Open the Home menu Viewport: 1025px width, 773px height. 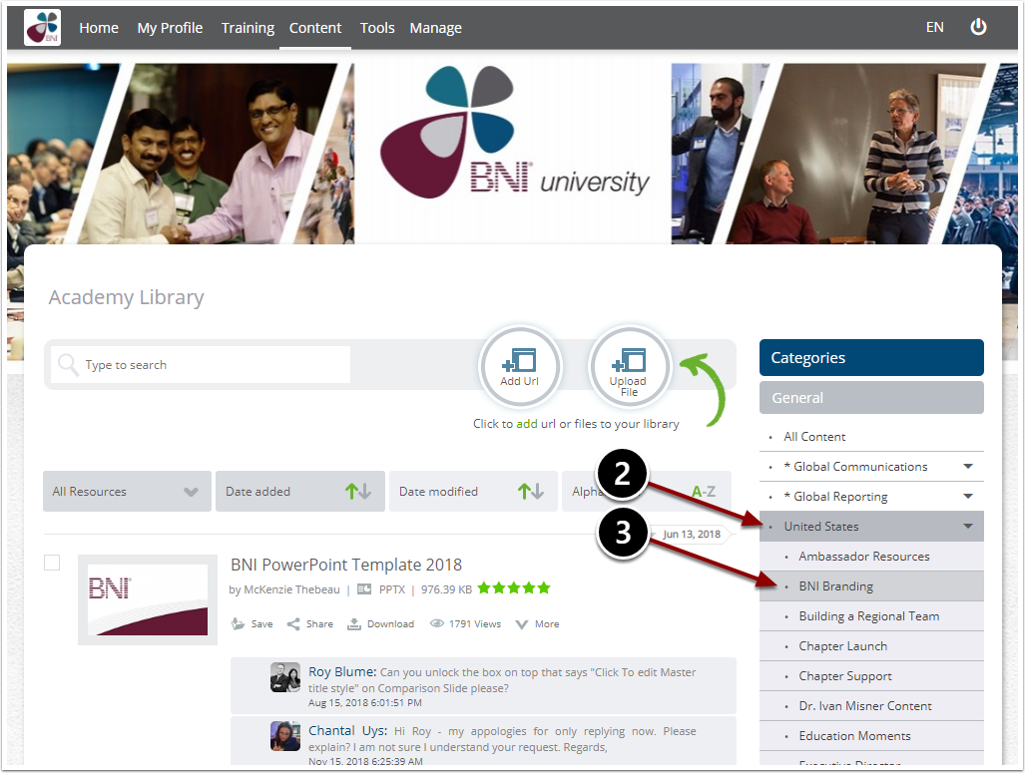pos(99,28)
